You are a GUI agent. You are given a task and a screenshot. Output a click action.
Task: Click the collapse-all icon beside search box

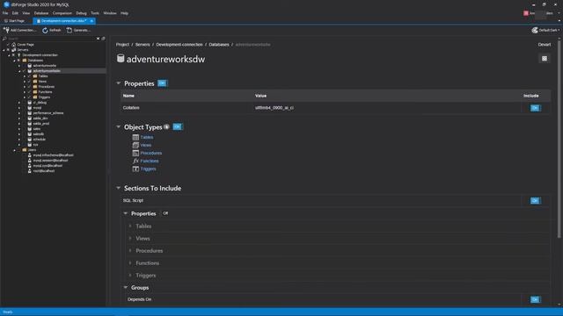[x=103, y=39]
